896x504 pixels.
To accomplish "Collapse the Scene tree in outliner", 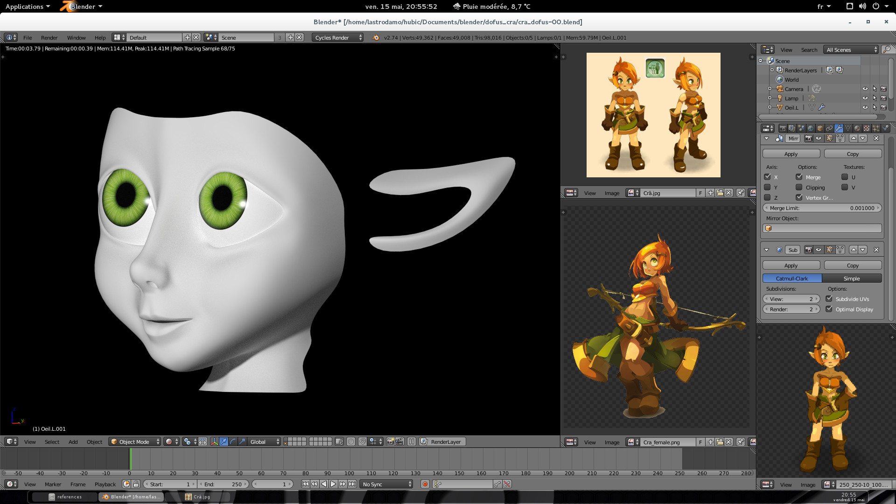I will coord(761,61).
